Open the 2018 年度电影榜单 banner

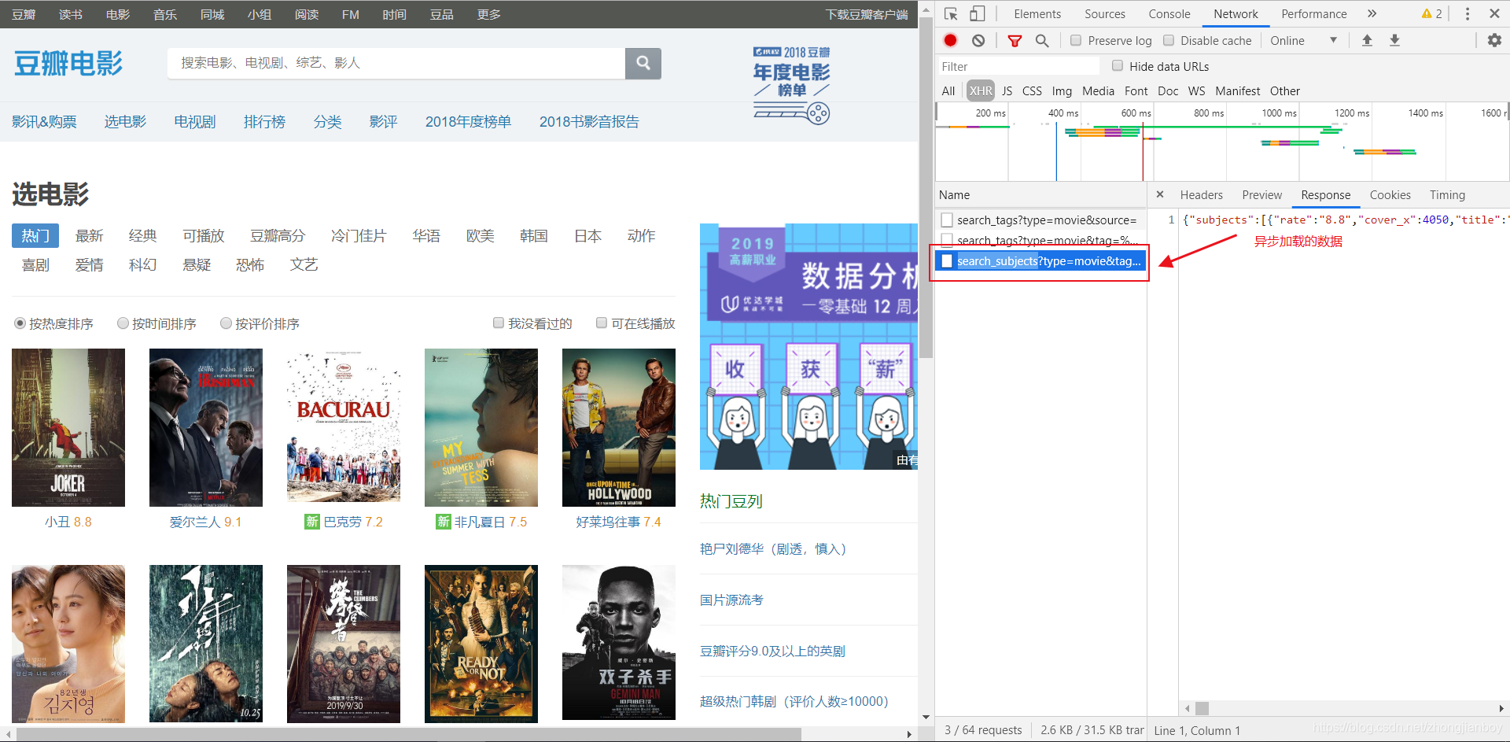[792, 85]
